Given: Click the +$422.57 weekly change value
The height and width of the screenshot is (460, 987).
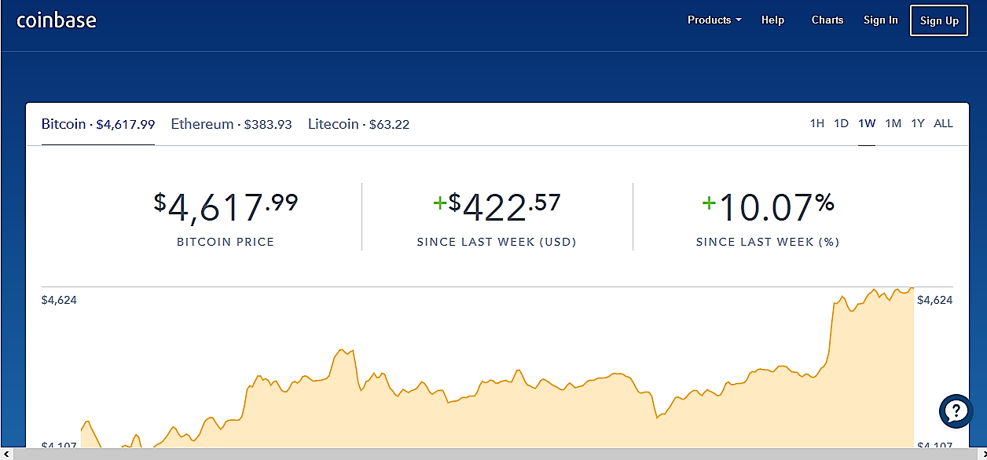Looking at the screenshot, I should (497, 207).
